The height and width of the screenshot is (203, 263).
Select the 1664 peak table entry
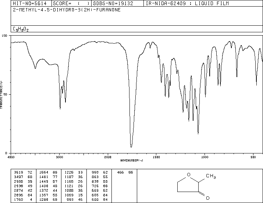tap(48, 173)
